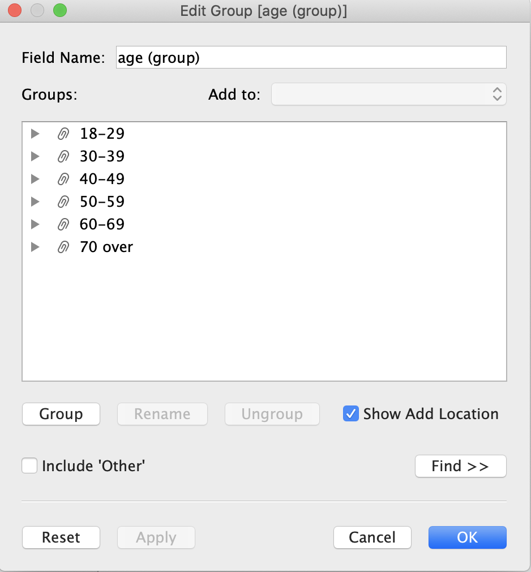Expand the 70 over group triangle
Viewport: 531px width, 572px height.
point(35,247)
